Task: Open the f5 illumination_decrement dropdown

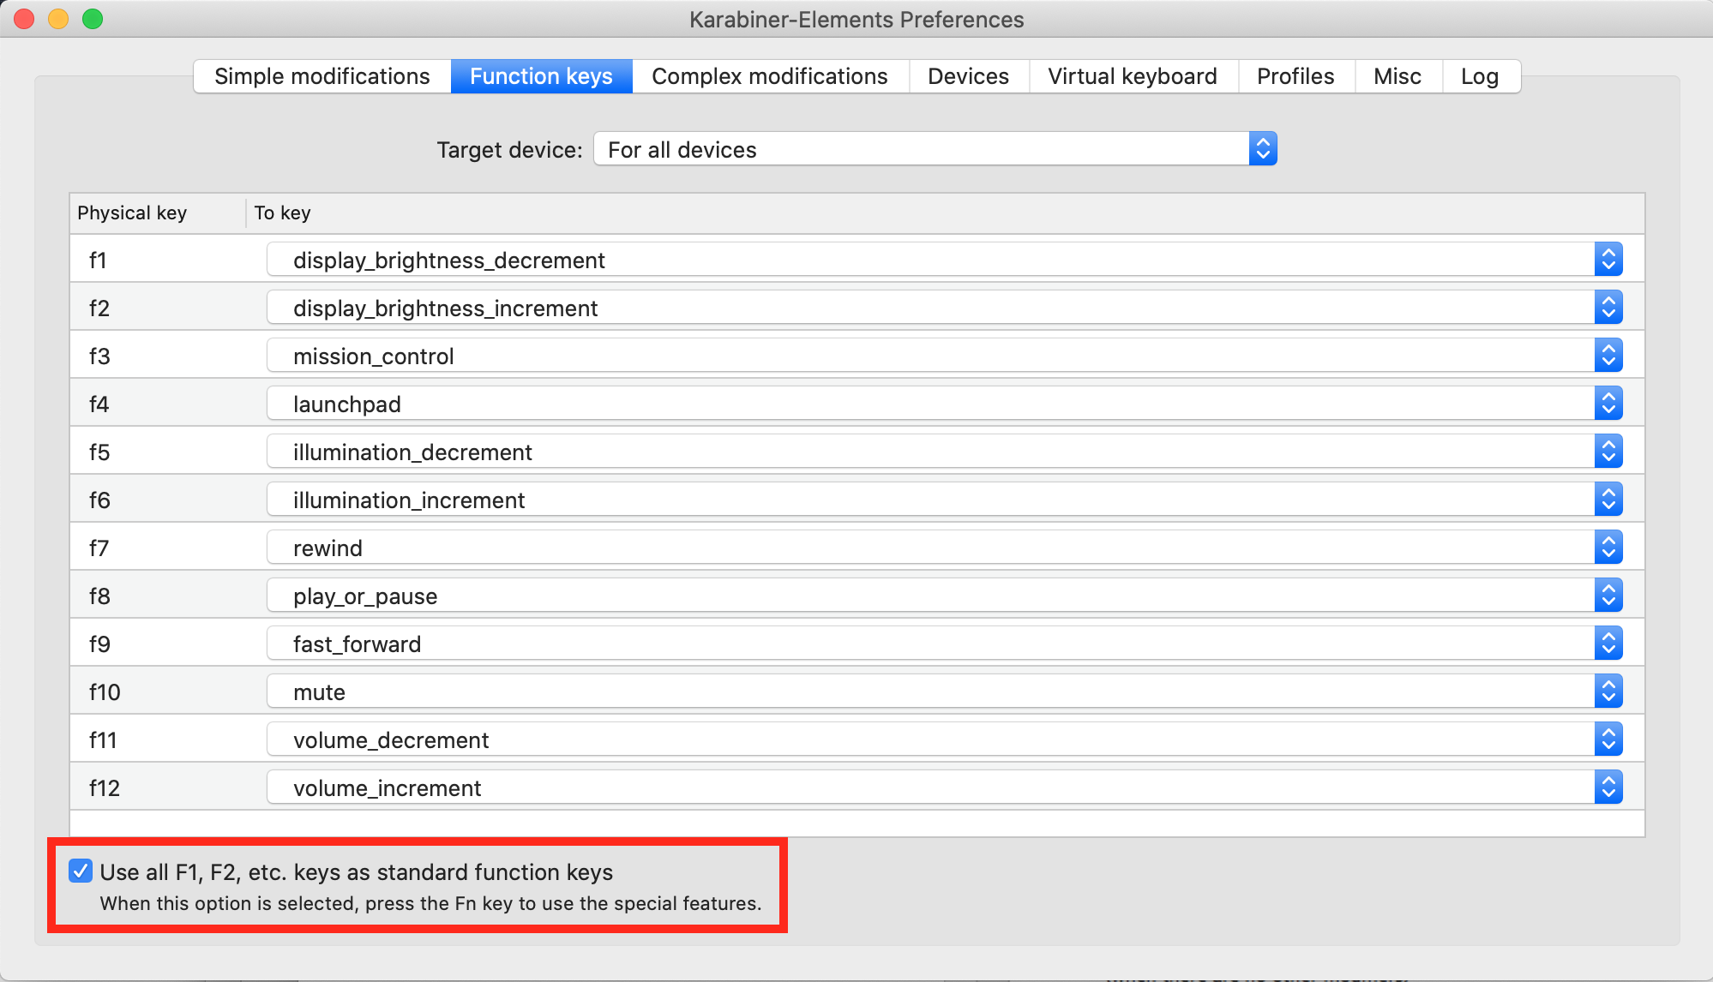Action: pos(945,452)
